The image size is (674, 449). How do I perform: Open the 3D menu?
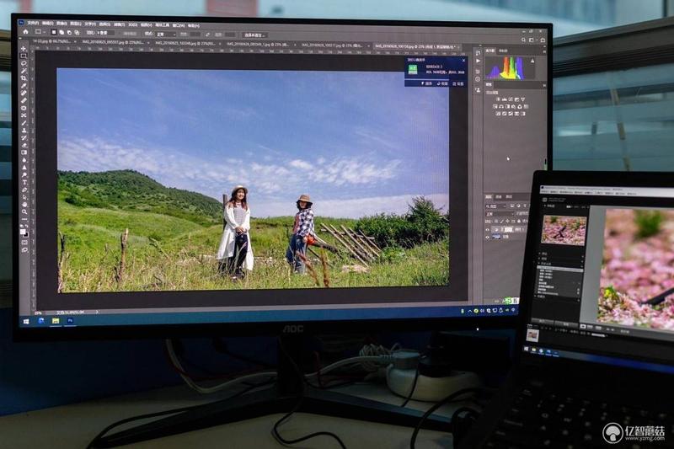coord(132,24)
